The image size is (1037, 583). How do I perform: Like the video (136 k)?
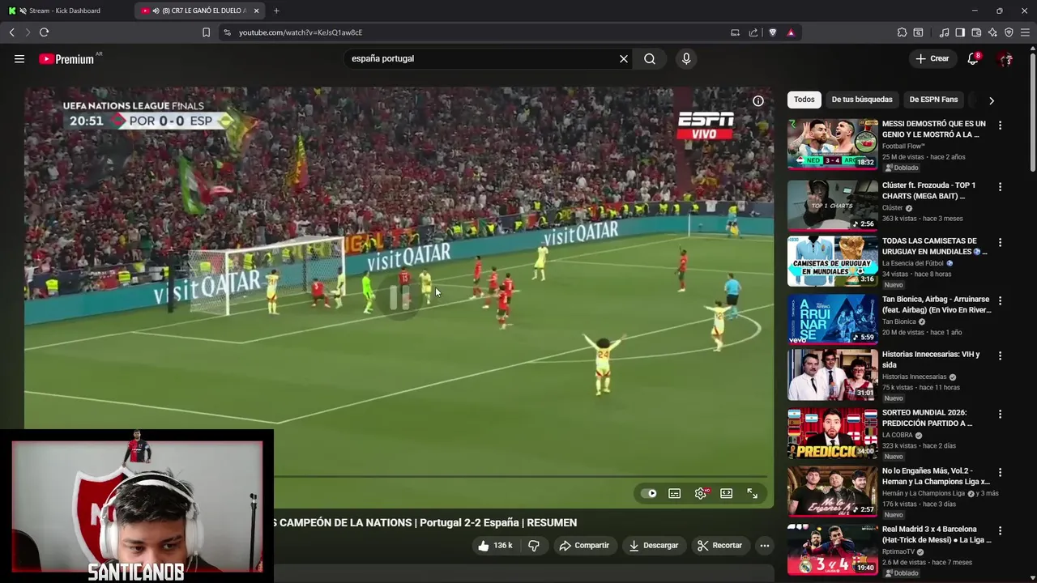tap(495, 546)
